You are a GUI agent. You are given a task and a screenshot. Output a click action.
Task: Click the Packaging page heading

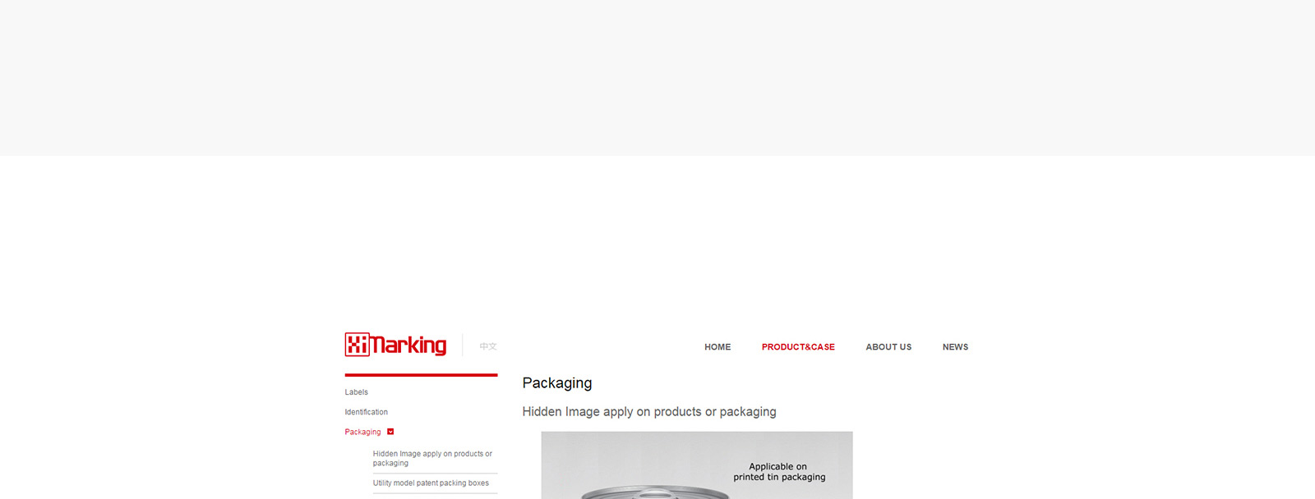pyautogui.click(x=557, y=383)
